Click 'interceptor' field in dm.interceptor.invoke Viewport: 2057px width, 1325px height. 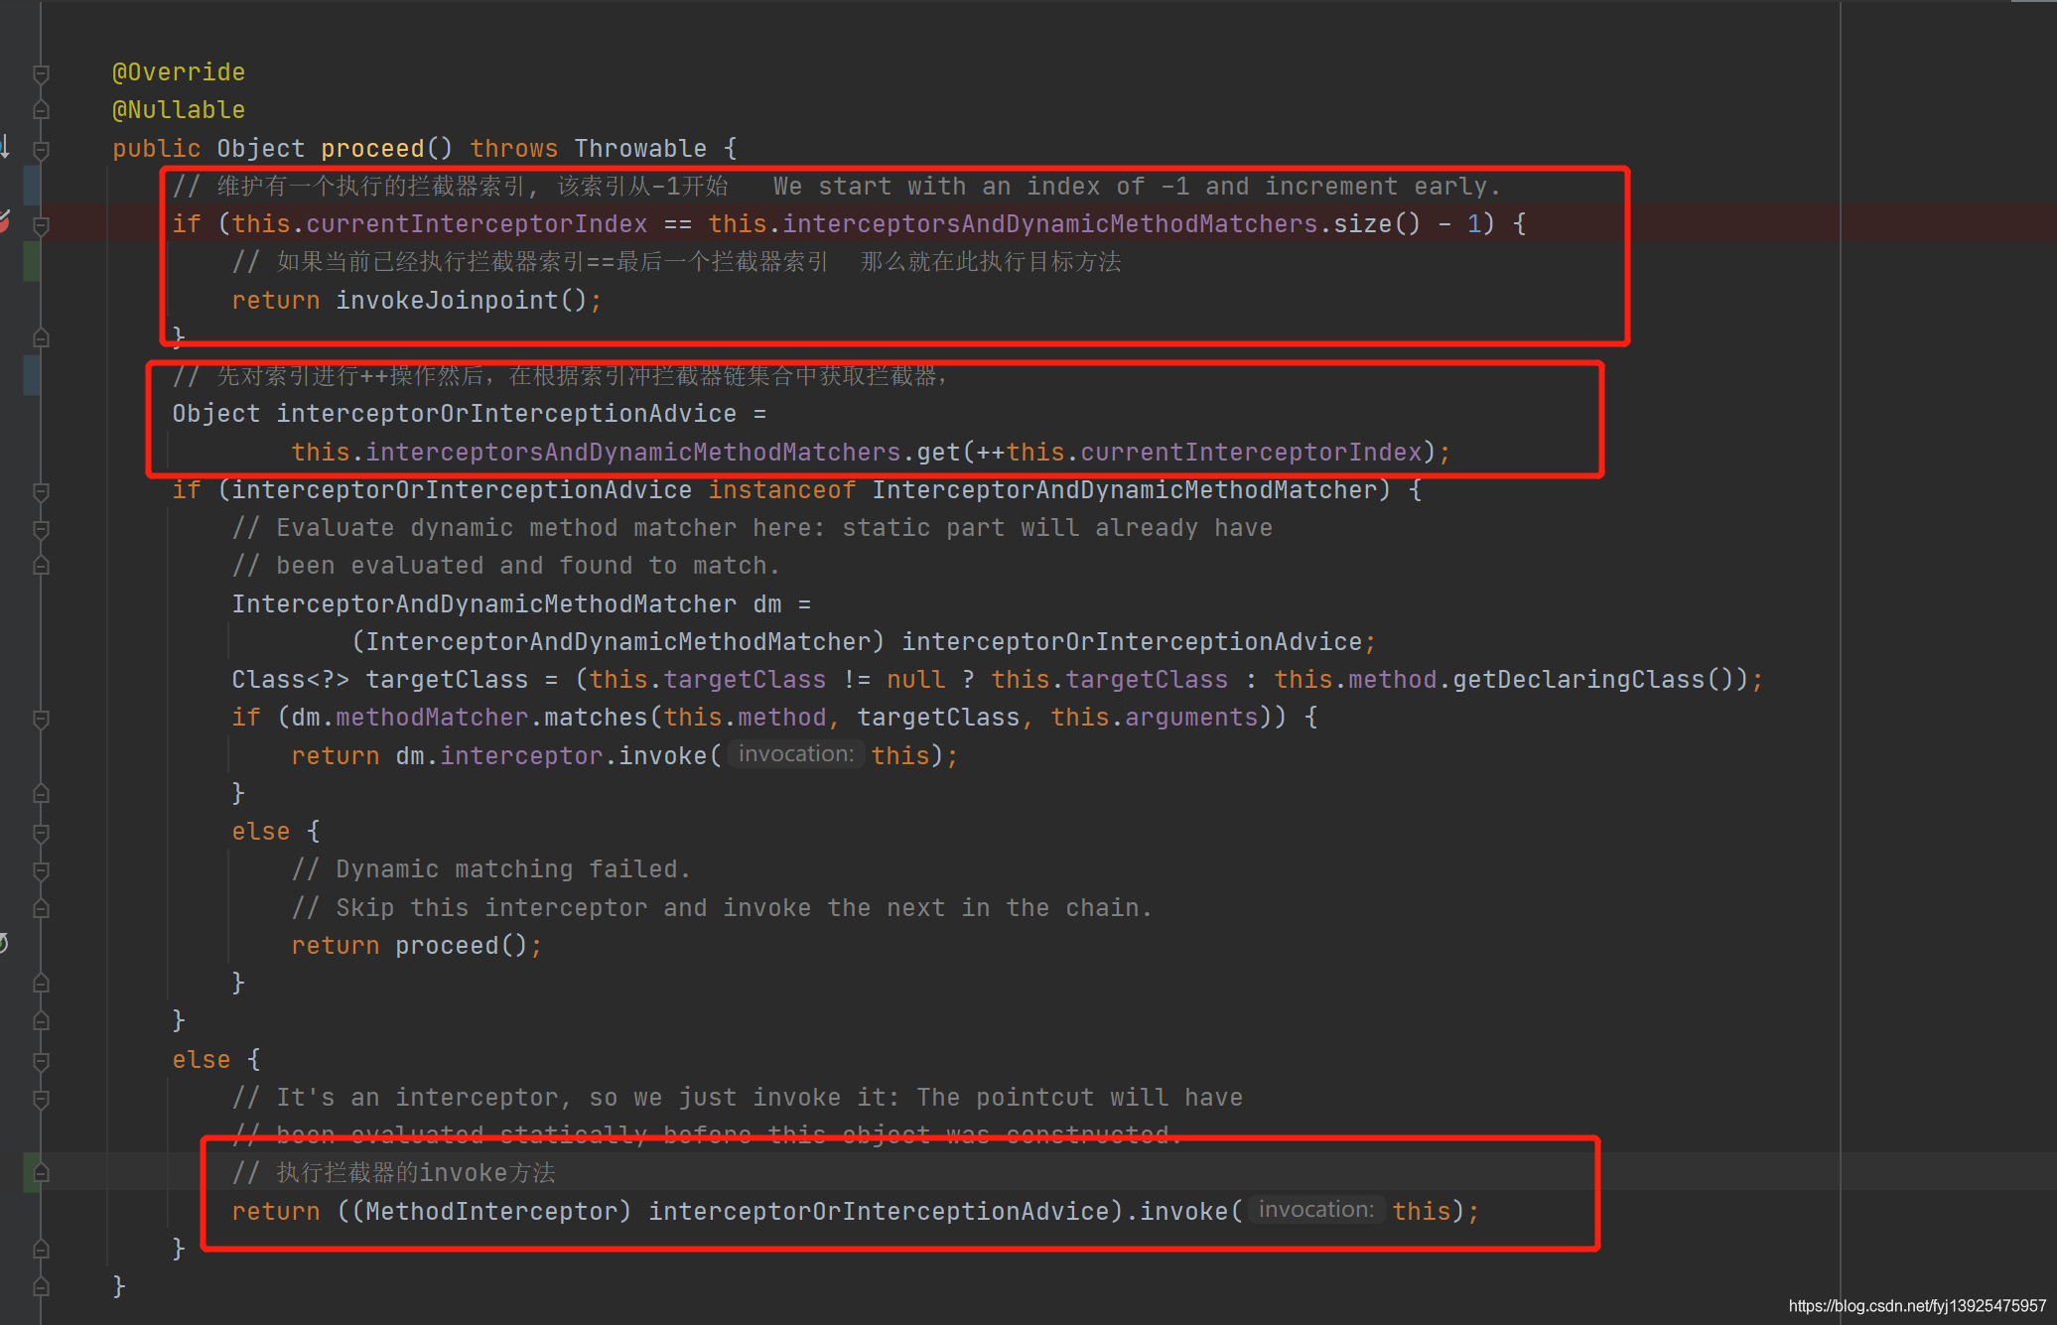click(x=521, y=756)
